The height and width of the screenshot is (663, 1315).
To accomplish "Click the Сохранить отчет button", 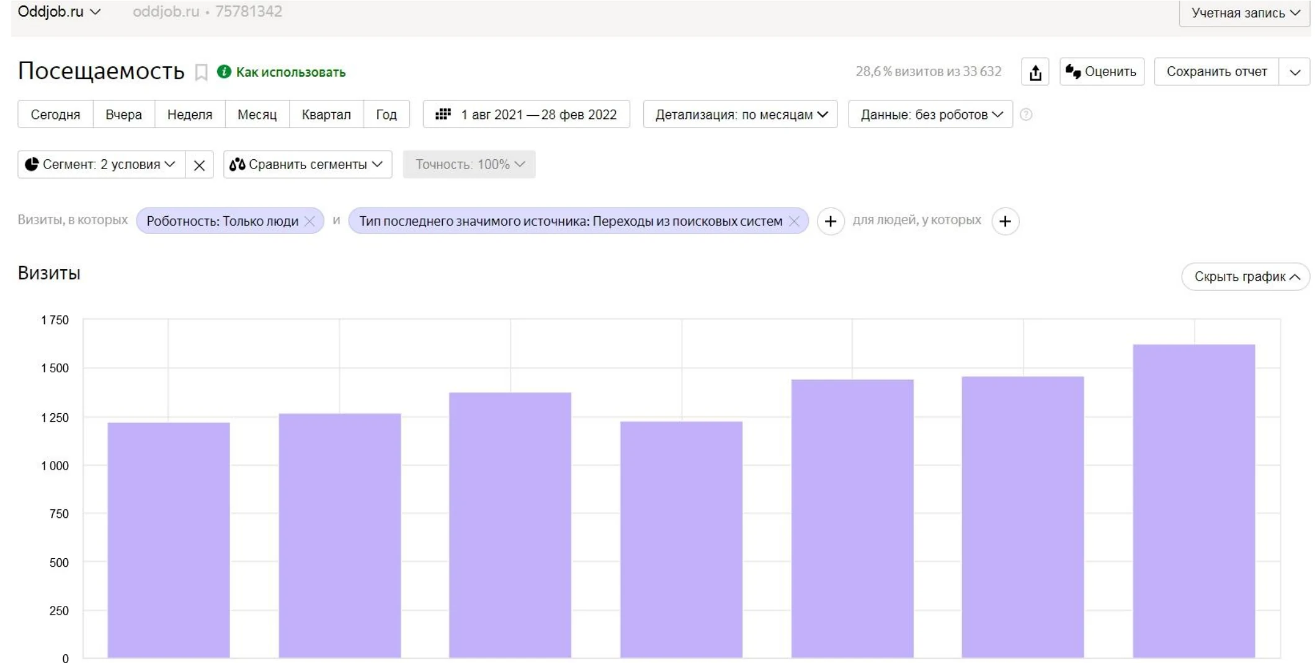I will coord(1216,72).
